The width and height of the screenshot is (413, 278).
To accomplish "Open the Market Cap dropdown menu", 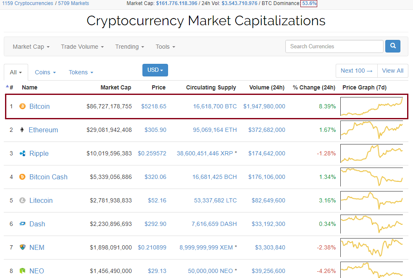I will coord(31,47).
